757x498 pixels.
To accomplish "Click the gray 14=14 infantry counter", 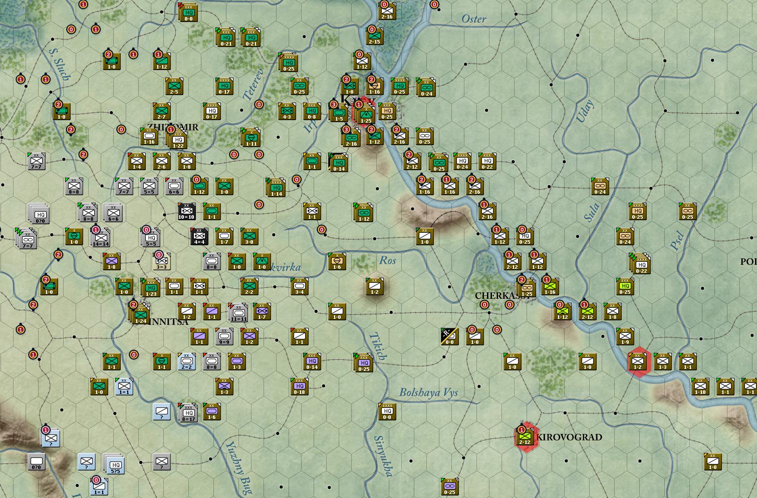I will tap(100, 238).
